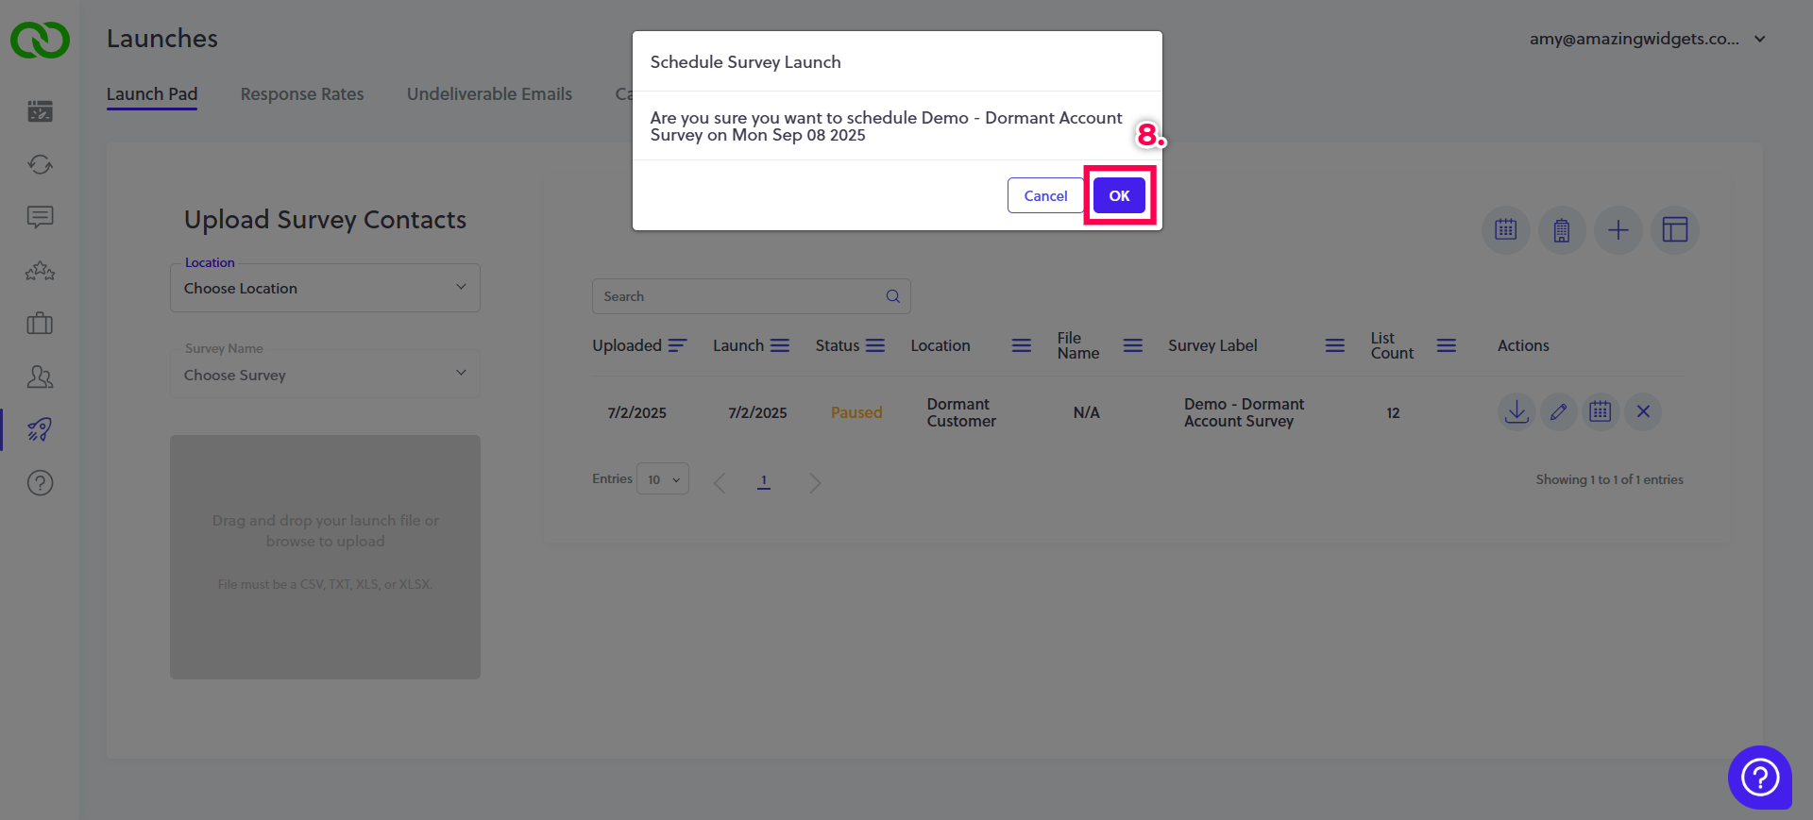
Task: Confirm the schedule with OK button
Action: coord(1119,195)
